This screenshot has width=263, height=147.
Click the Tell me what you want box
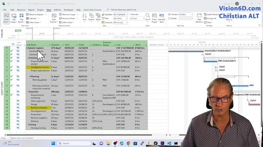122,10
